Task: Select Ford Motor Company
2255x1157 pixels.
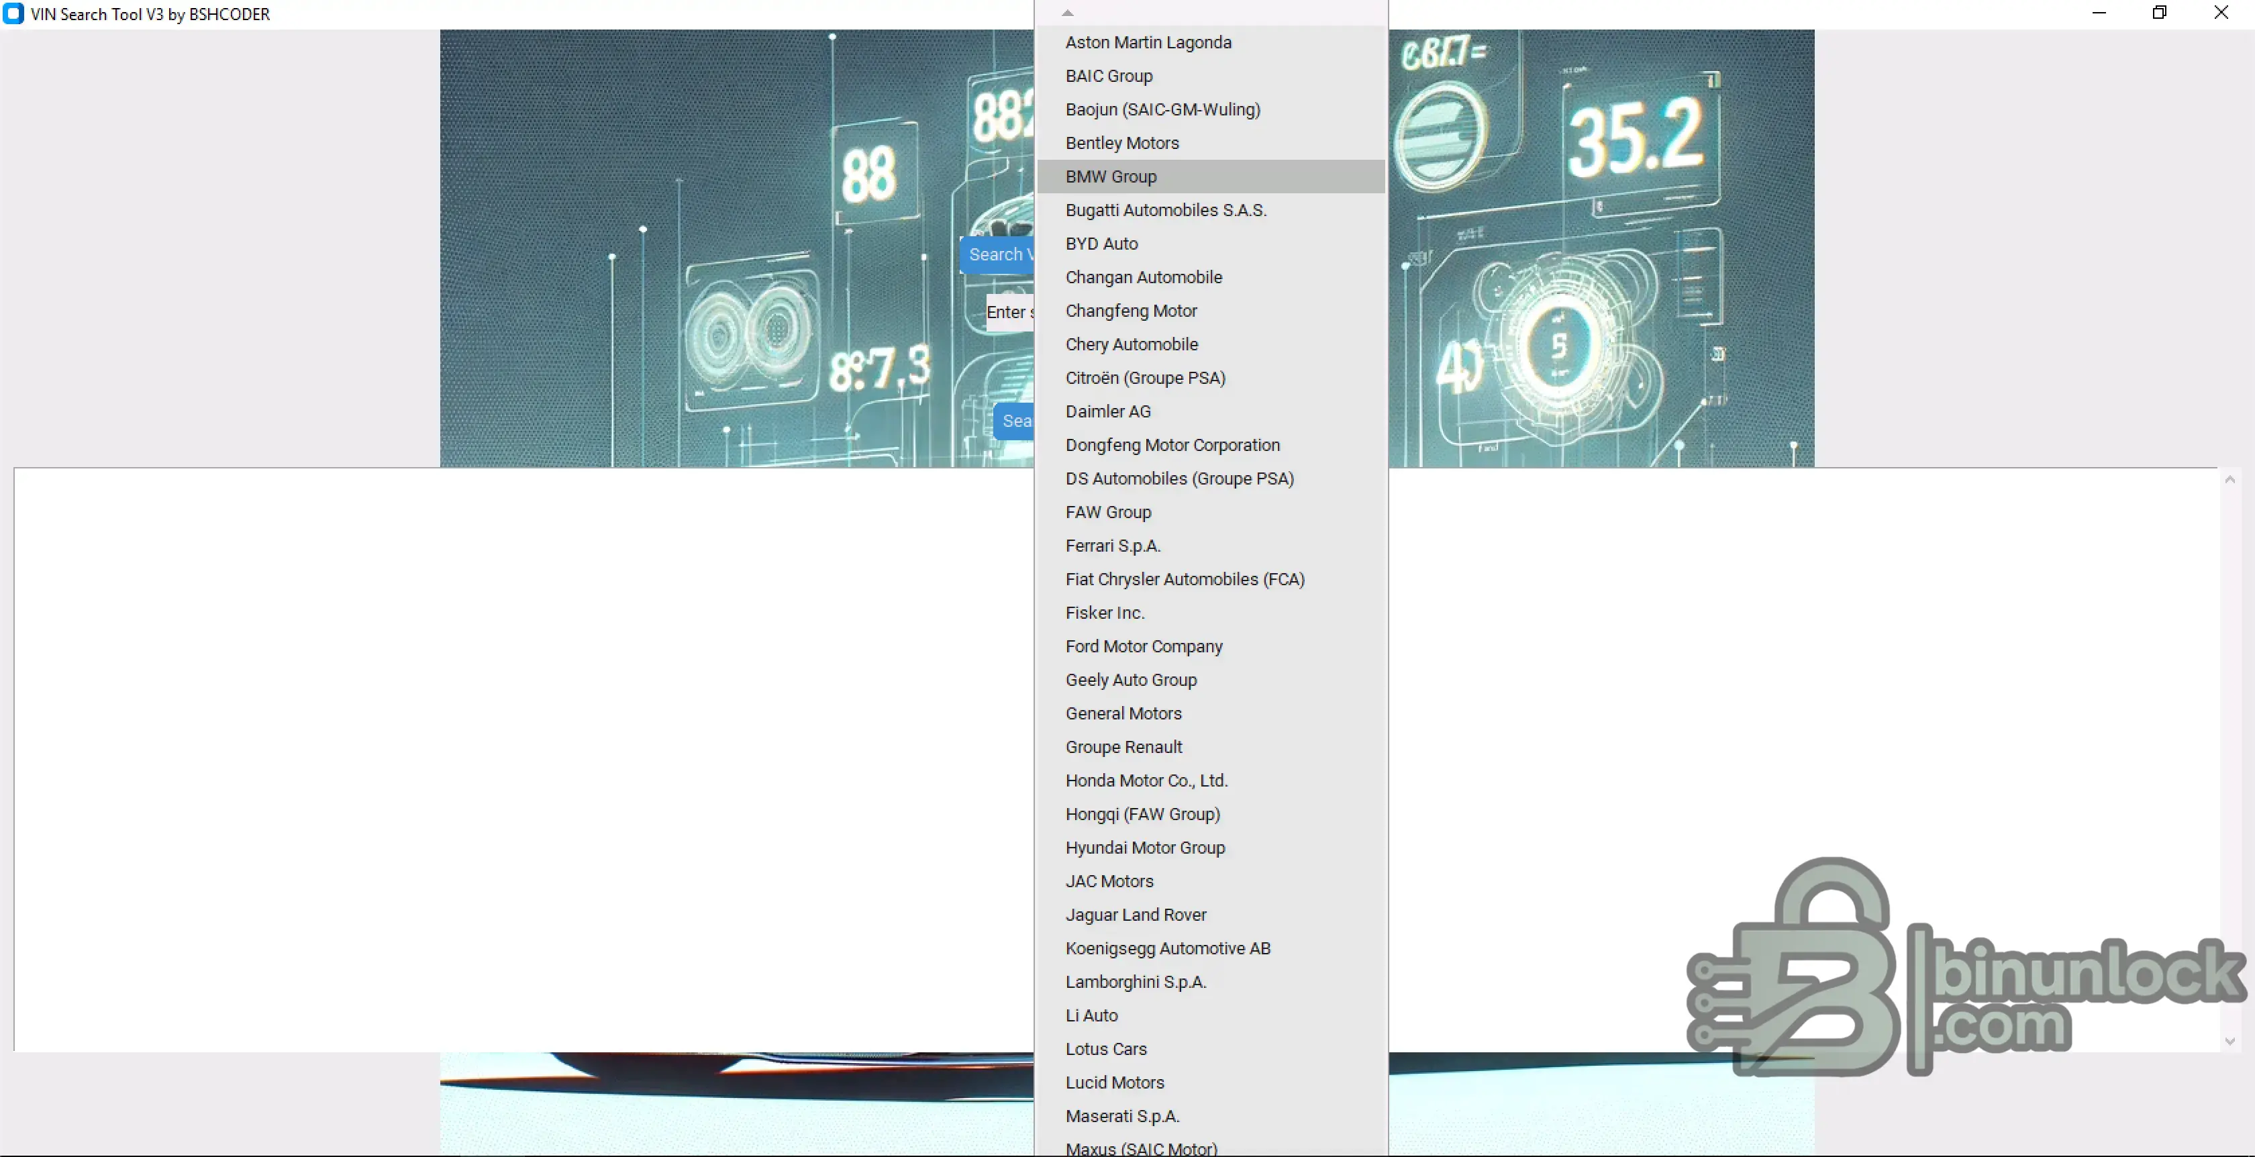Action: point(1211,646)
